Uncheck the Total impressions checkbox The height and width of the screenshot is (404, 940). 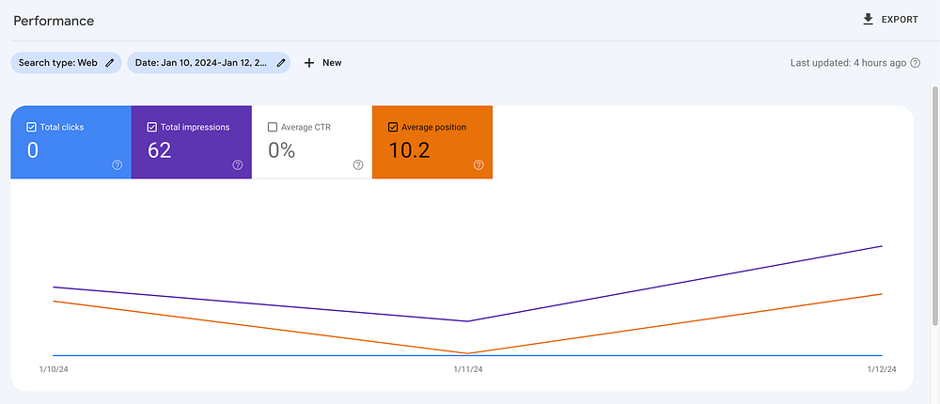tap(152, 127)
